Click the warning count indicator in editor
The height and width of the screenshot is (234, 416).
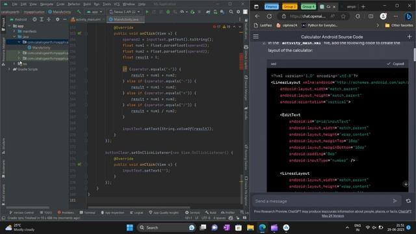(x=226, y=27)
